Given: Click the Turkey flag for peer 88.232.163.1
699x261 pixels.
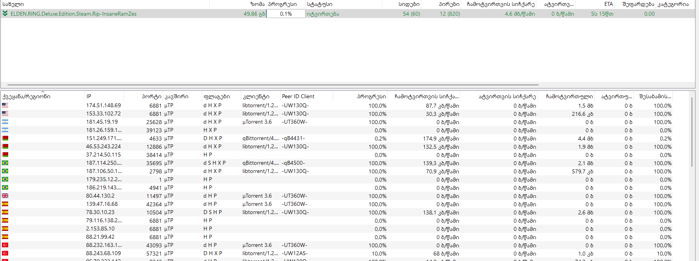Looking at the screenshot, I should pos(5,245).
